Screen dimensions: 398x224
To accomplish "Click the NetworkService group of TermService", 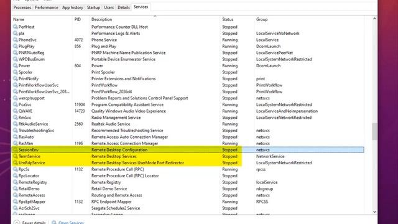I will tap(270, 156).
